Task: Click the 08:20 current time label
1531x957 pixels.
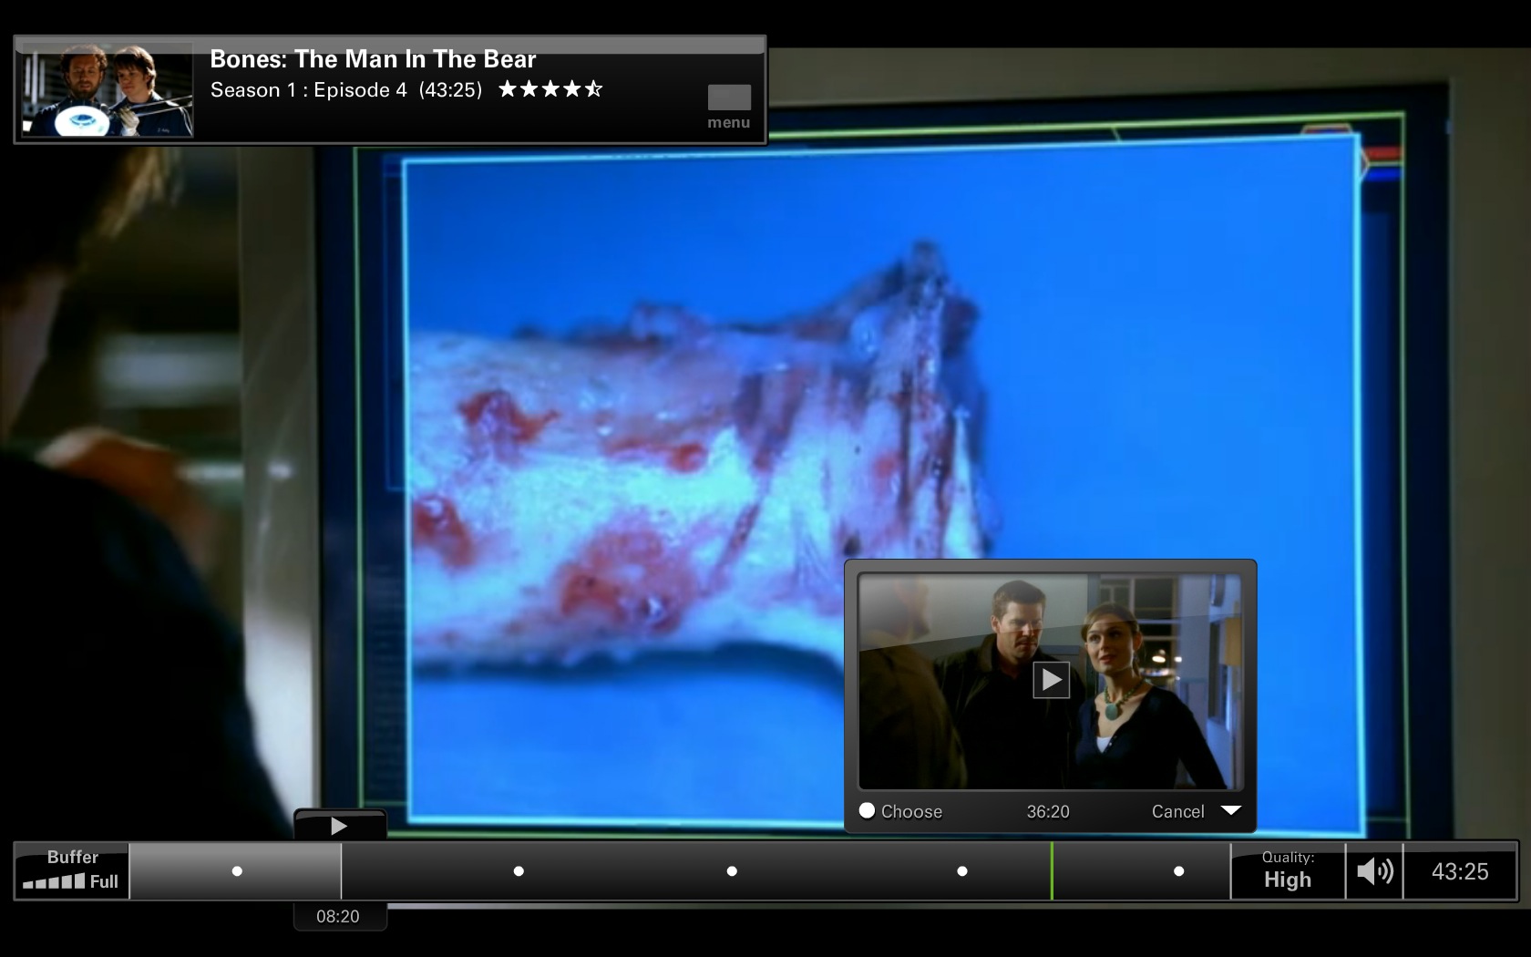Action: point(338,916)
